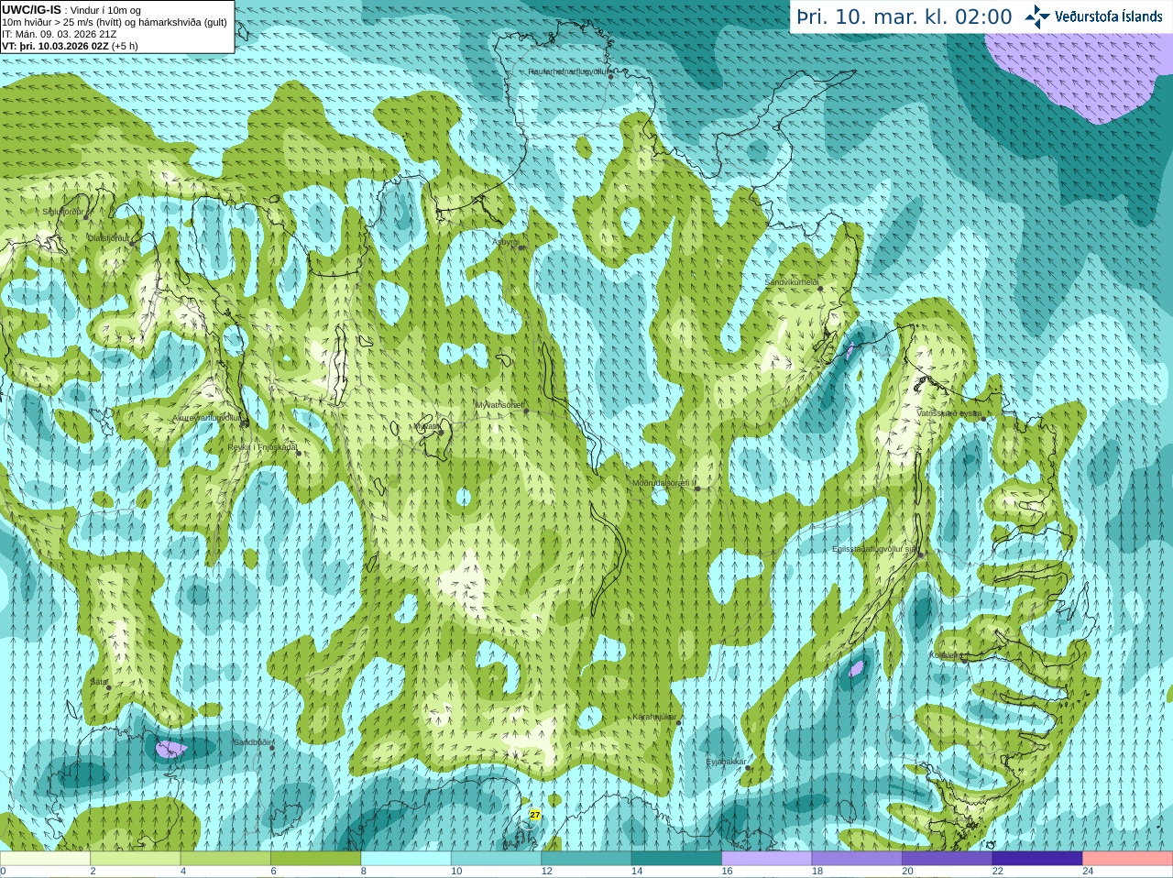Click the date header Þri. 10. mar. kl. 02:00
The width and height of the screenshot is (1173, 878).
[x=904, y=16]
